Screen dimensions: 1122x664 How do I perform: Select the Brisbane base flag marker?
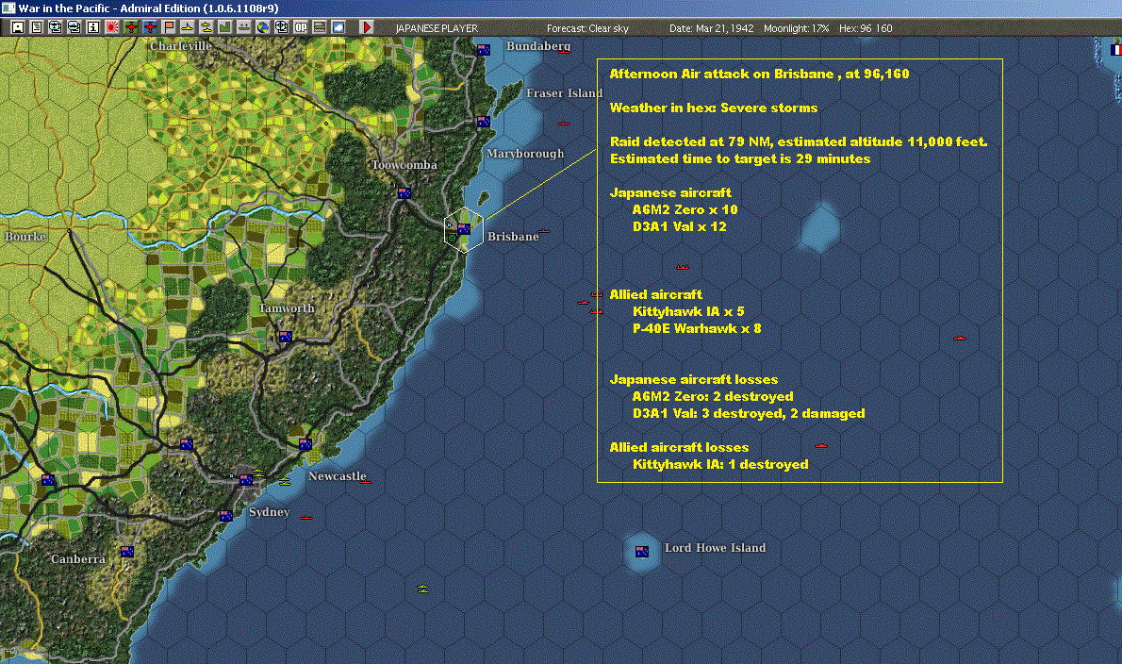pyautogui.click(x=464, y=229)
